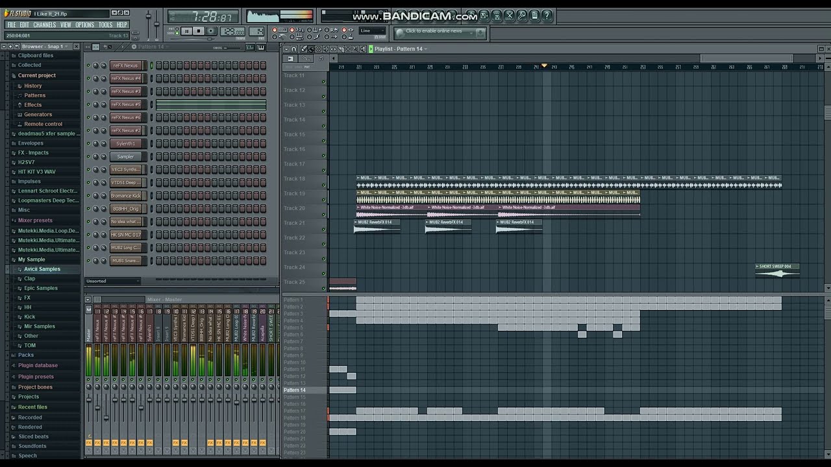Expand the Current project folder
The image size is (831, 467).
(37, 75)
